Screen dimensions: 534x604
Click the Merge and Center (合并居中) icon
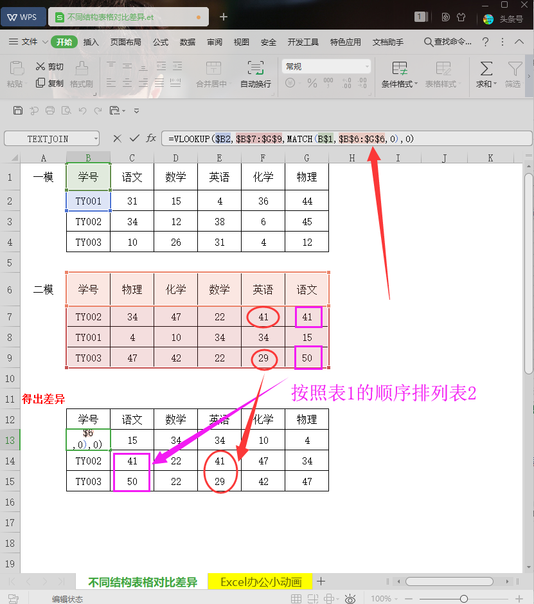click(213, 68)
